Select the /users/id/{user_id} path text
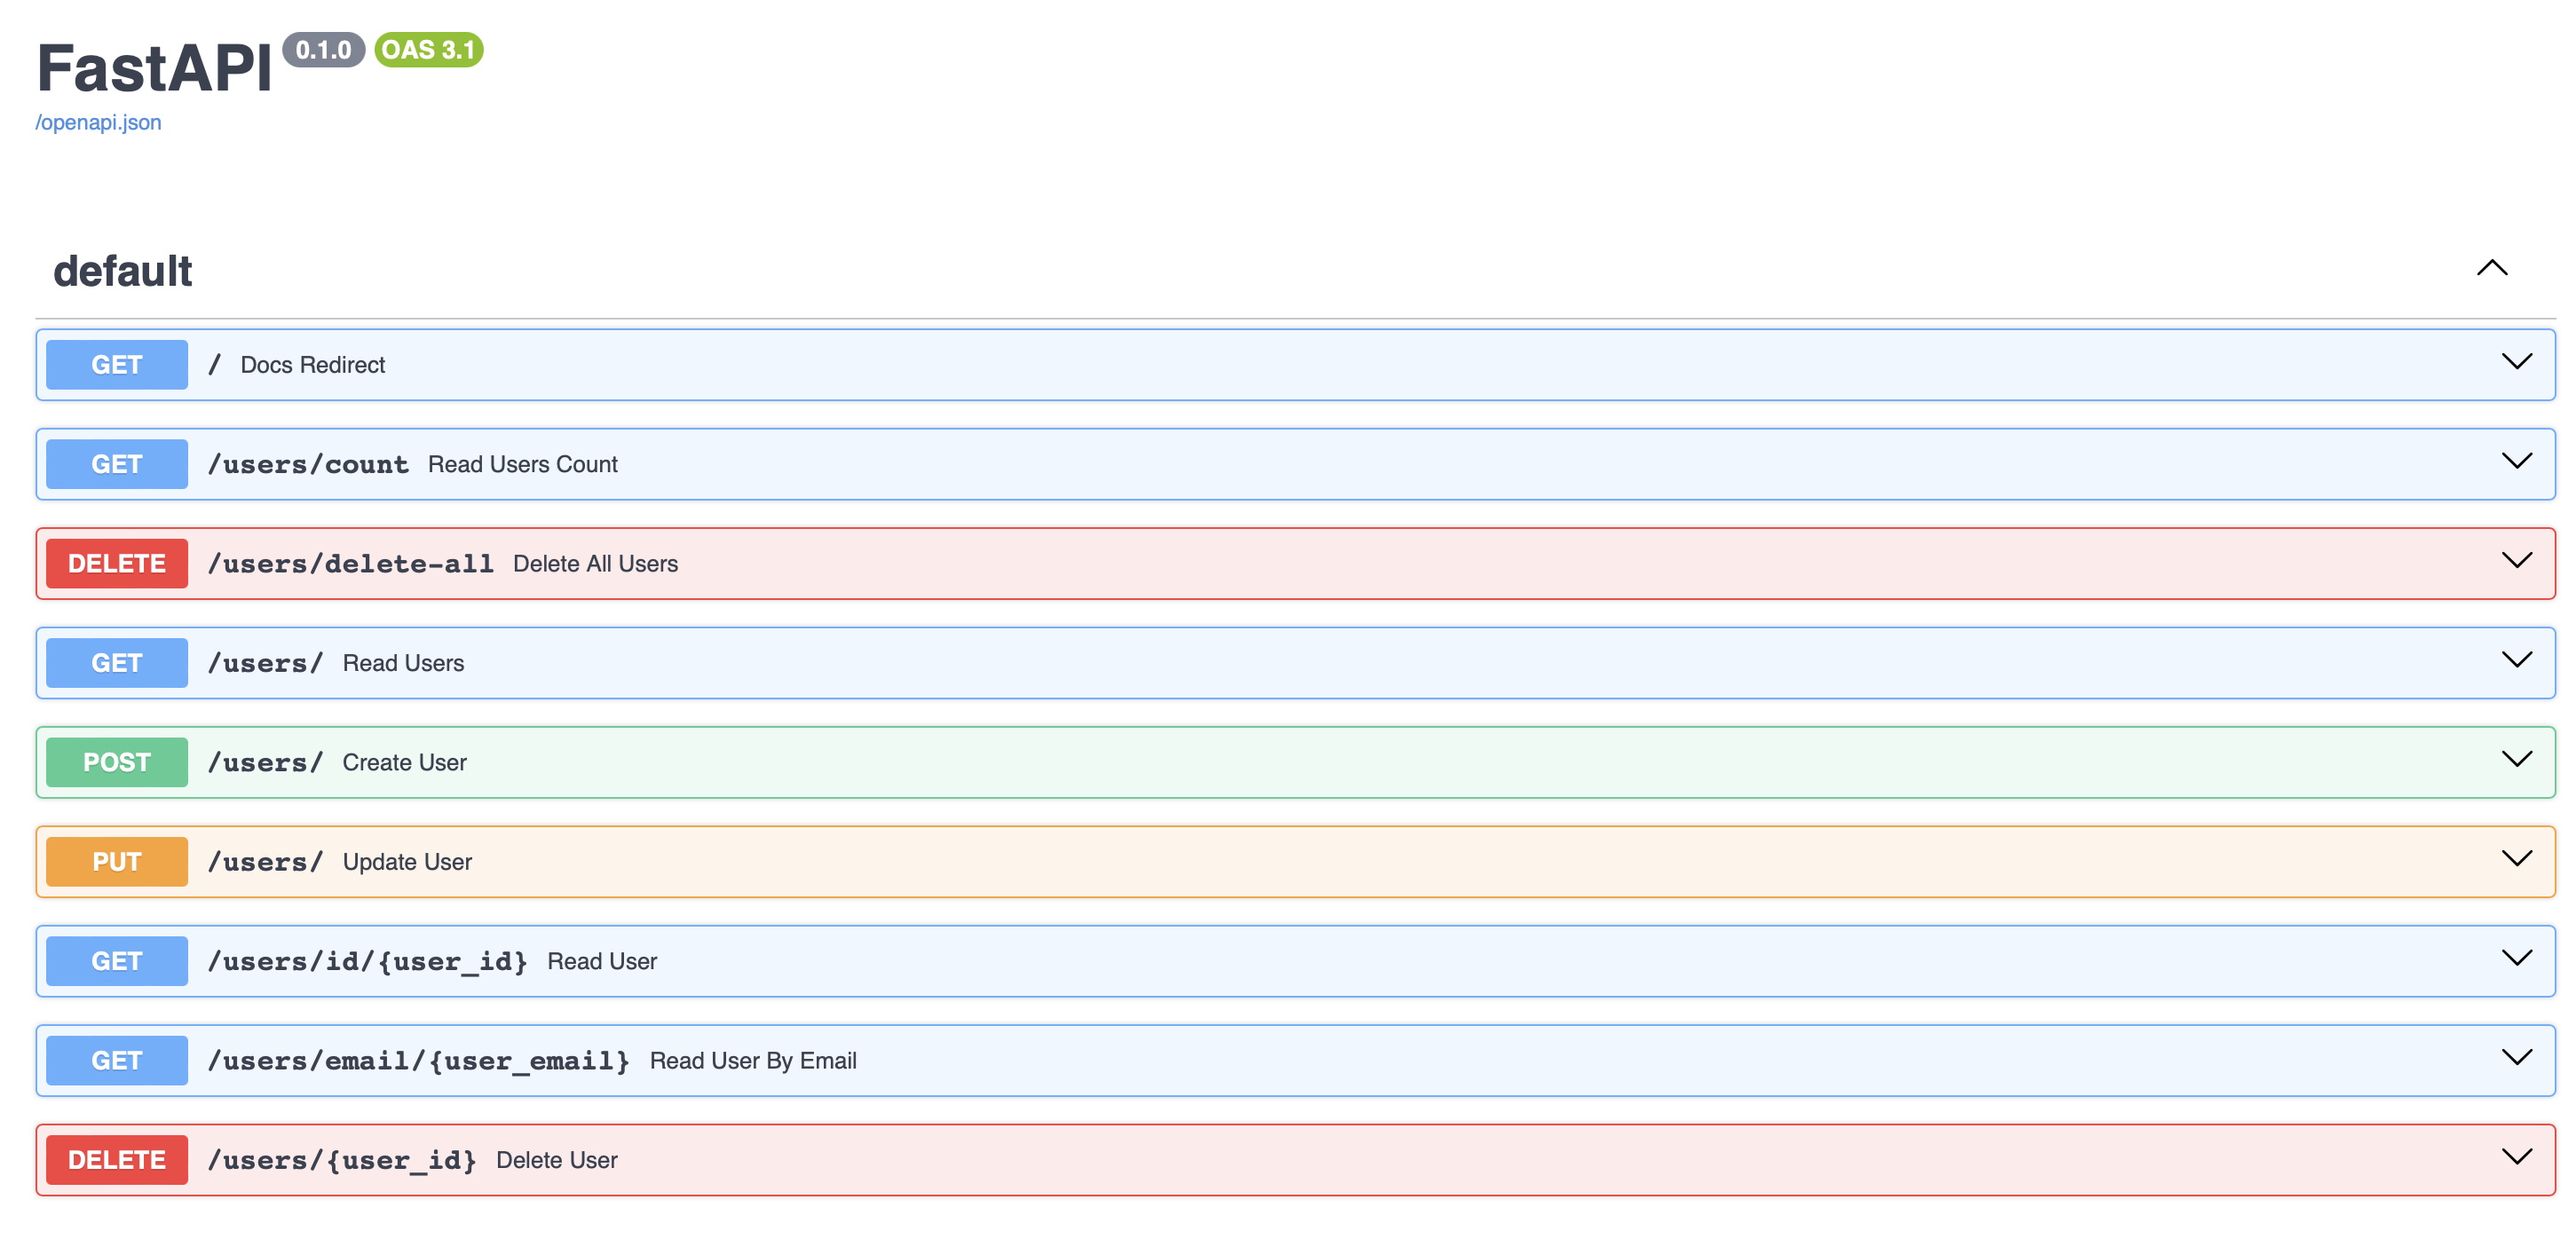 point(367,961)
